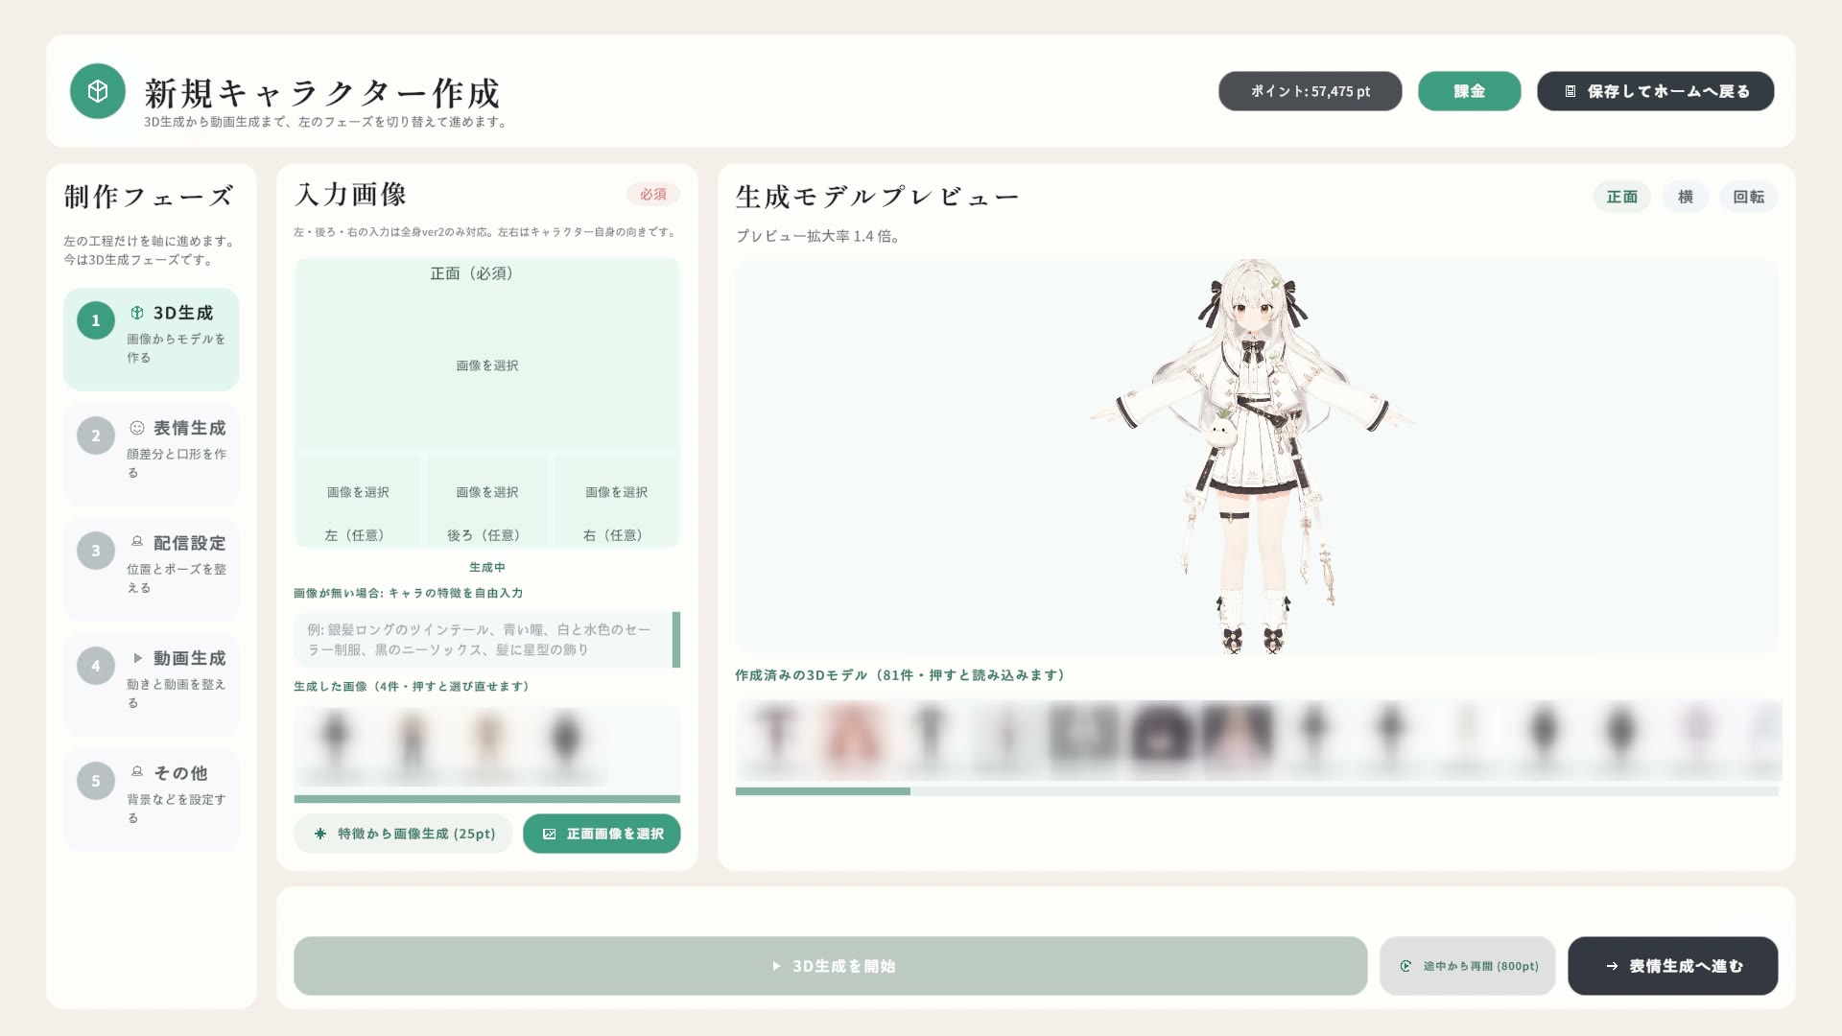The width and height of the screenshot is (1842, 1036).
Task: Start generation with 3D生成を開始
Action: tap(830, 966)
